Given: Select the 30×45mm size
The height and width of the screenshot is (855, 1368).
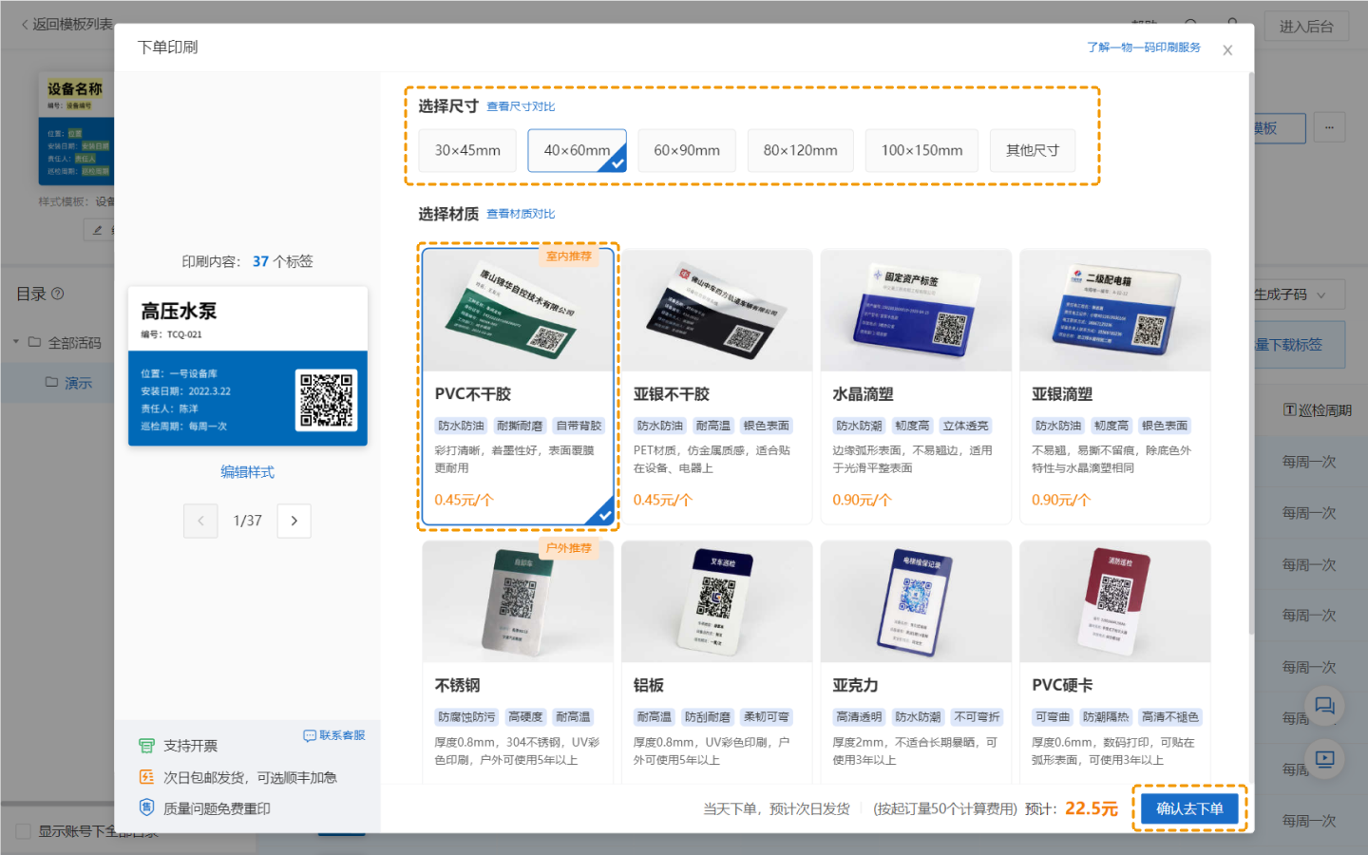Looking at the screenshot, I should click(x=467, y=150).
